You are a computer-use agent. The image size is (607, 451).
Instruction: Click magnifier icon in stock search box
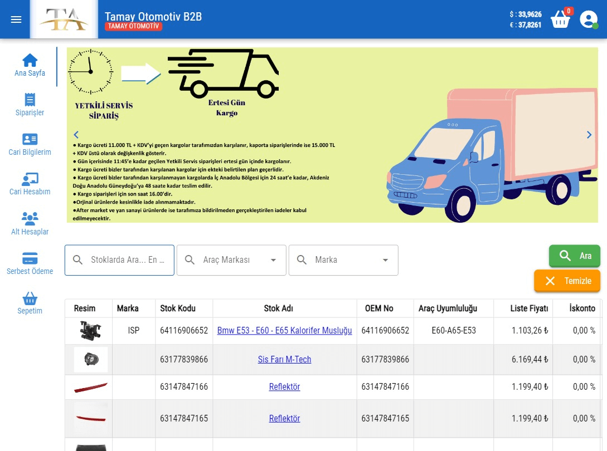[x=78, y=259]
